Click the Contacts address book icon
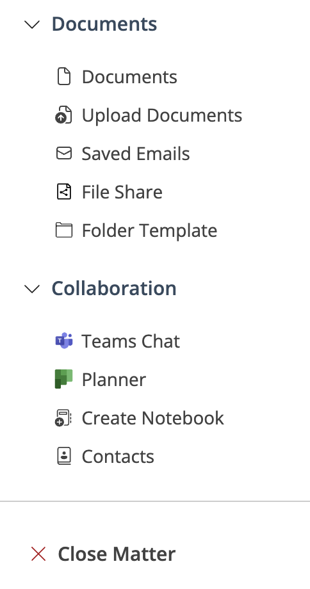310x589 pixels. [x=64, y=456]
